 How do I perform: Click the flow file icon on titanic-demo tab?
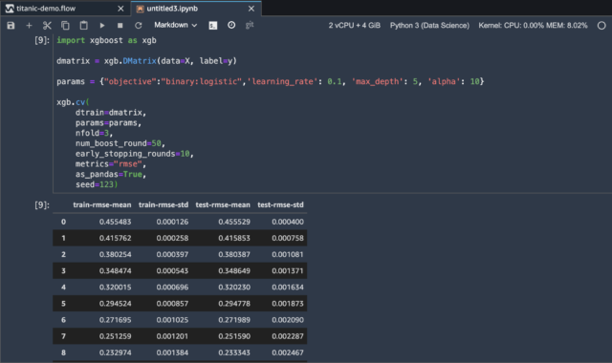pyautogui.click(x=10, y=9)
